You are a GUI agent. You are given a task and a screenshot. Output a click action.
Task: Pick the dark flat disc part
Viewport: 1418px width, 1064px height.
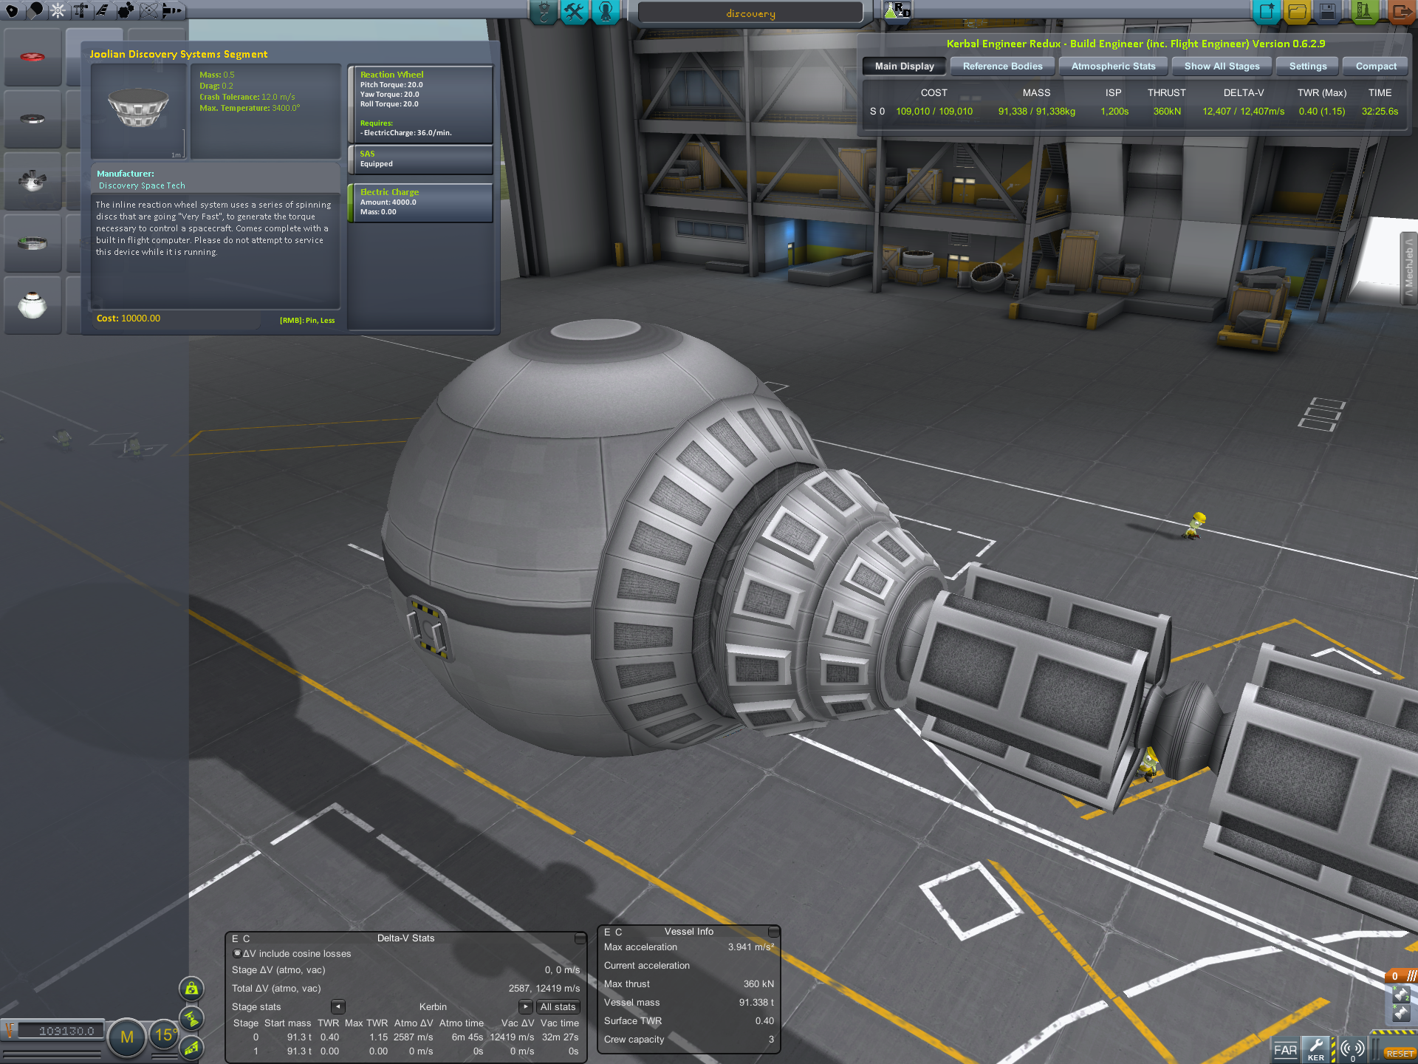tap(32, 119)
